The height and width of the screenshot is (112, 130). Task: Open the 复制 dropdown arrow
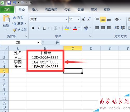[x=25, y=23]
